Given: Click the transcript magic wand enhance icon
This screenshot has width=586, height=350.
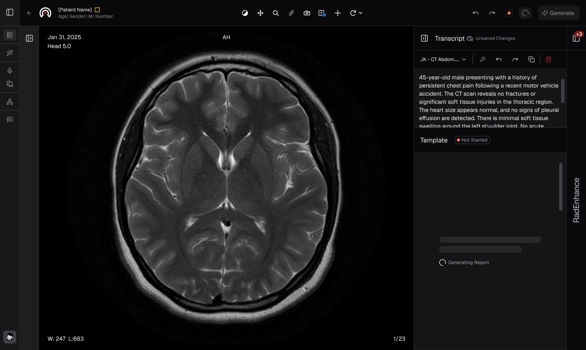Looking at the screenshot, I should click(483, 59).
